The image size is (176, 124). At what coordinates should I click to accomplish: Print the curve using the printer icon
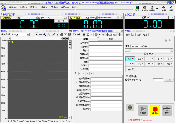point(61,35)
